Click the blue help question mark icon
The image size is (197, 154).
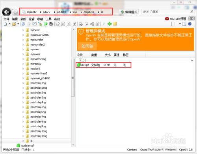click(190, 24)
